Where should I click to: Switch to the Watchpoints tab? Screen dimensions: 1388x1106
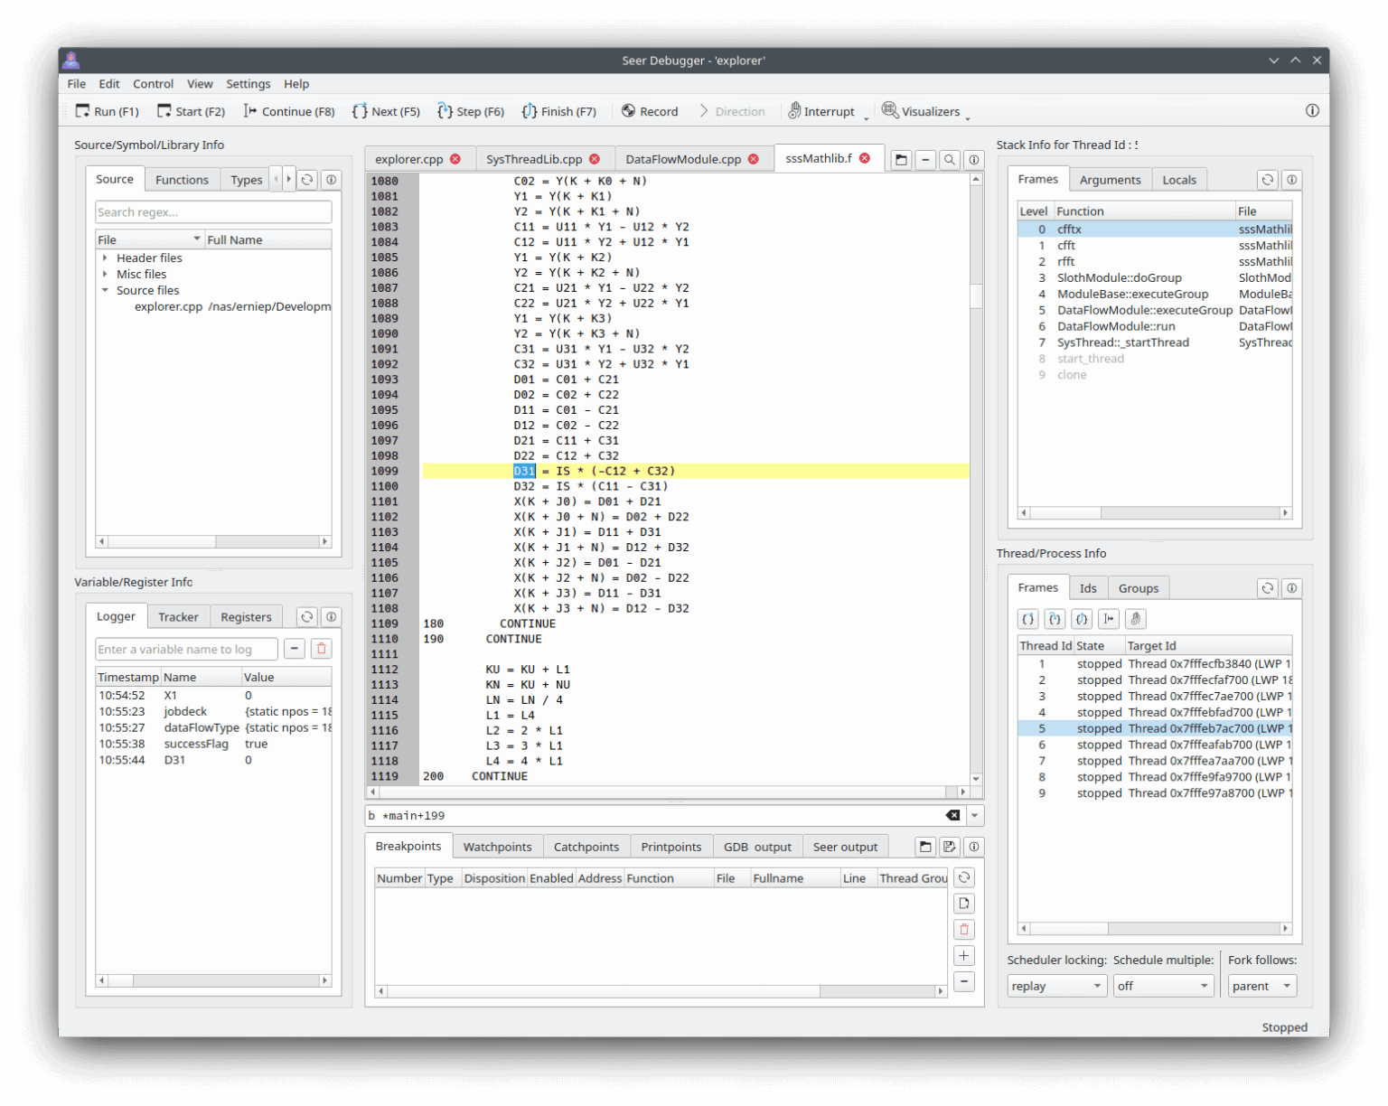pyautogui.click(x=497, y=847)
